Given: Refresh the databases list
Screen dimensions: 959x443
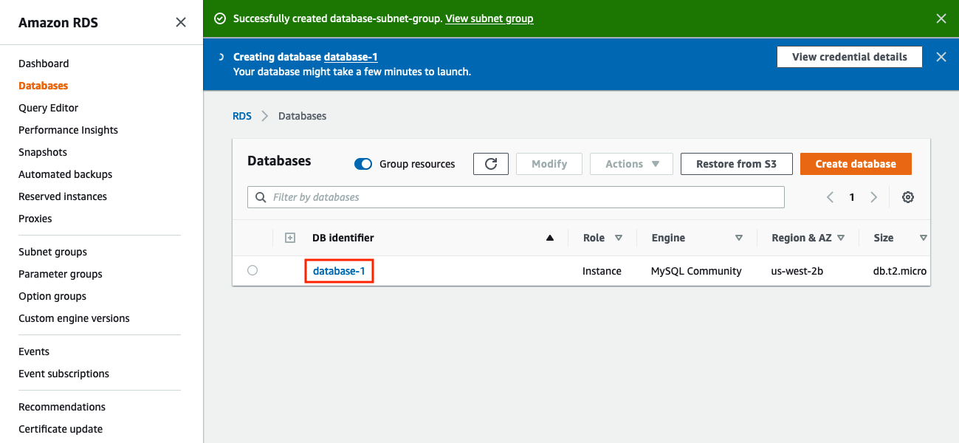Looking at the screenshot, I should click(491, 164).
